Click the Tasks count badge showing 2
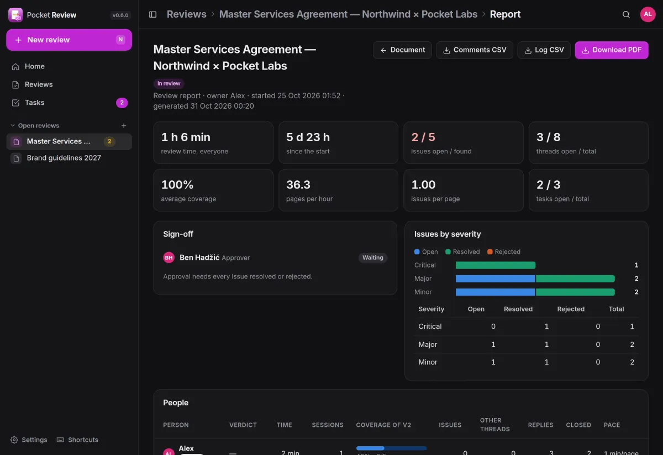This screenshot has width=663, height=455. point(122,103)
